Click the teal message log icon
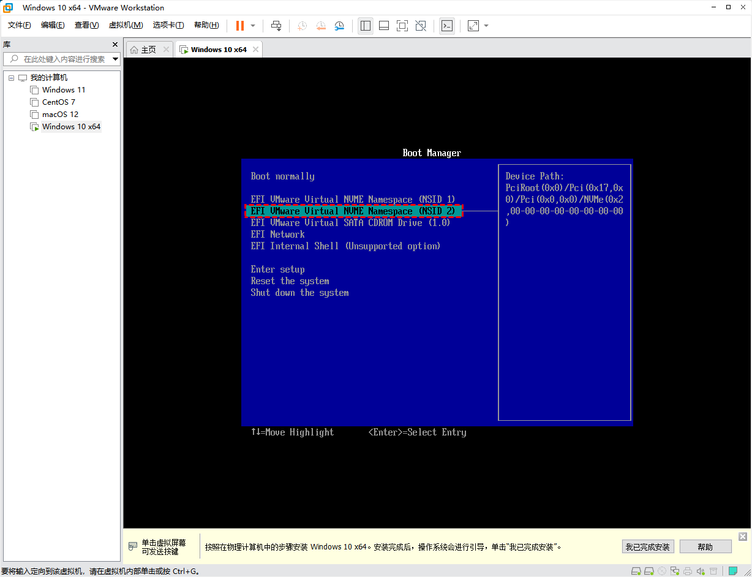 (733, 571)
